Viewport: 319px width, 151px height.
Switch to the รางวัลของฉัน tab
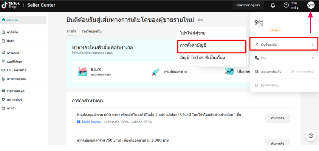[91, 31]
